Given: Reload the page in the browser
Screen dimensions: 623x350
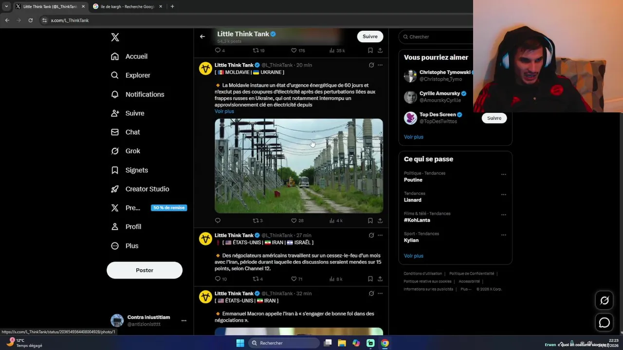Looking at the screenshot, I should point(31,20).
